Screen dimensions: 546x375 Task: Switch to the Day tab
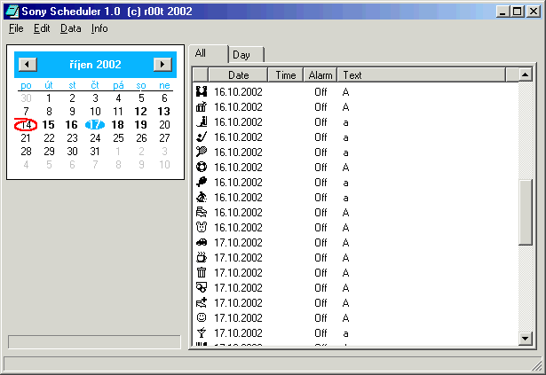(246, 55)
